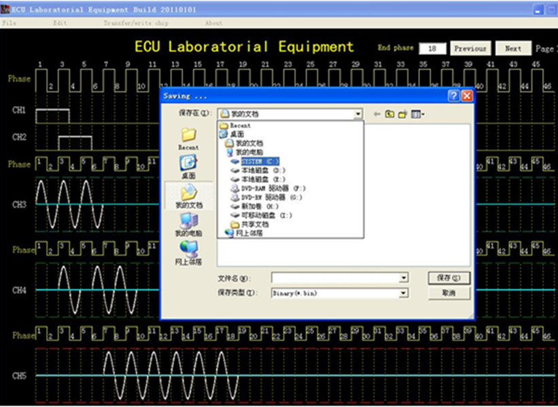The width and height of the screenshot is (558, 407).
Task: Click the Save button in dialog
Action: [x=449, y=278]
